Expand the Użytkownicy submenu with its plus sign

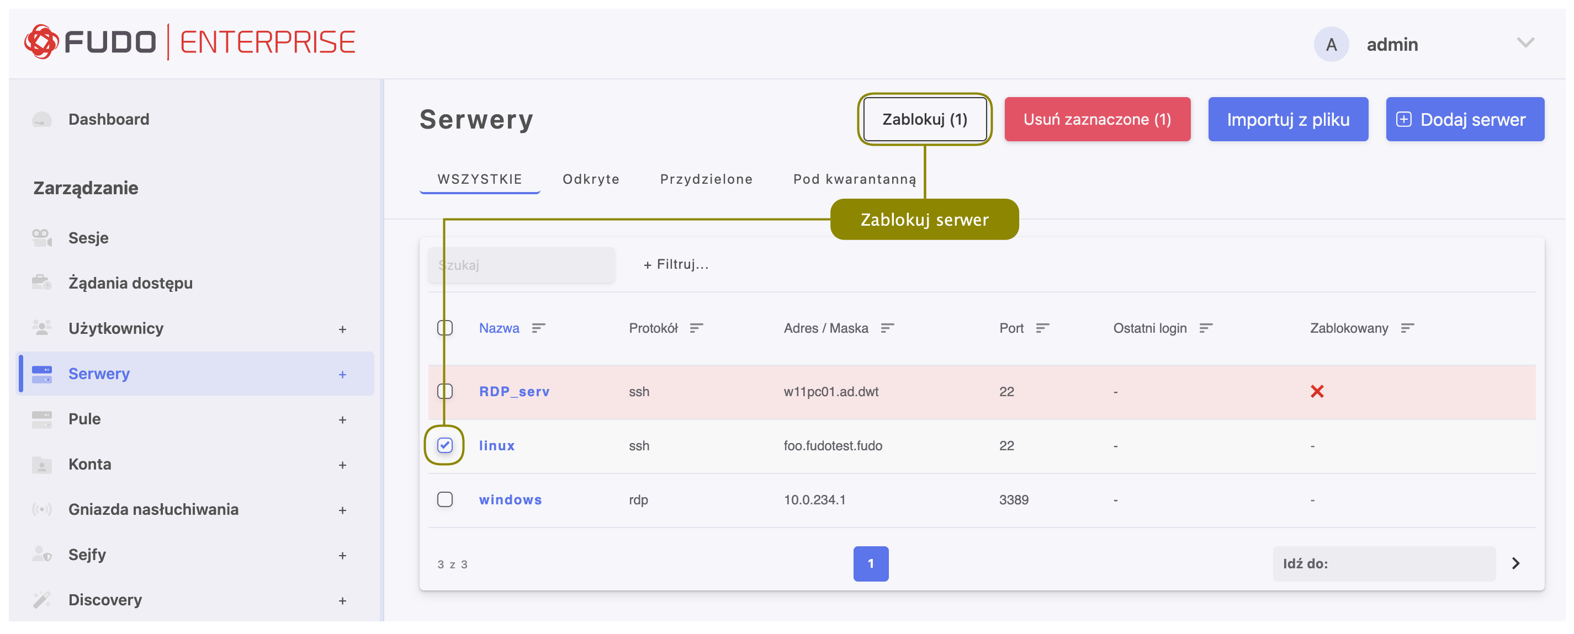point(342,329)
